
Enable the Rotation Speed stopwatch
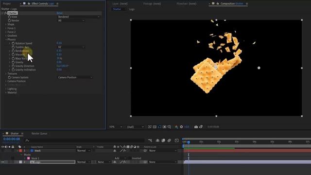pos(13,43)
